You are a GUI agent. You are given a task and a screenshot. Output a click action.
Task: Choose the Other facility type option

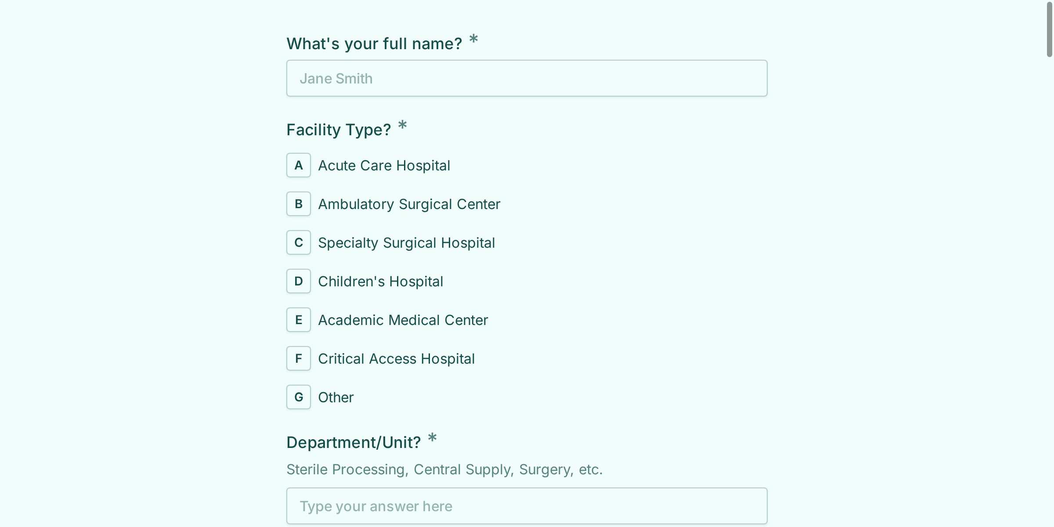336,397
